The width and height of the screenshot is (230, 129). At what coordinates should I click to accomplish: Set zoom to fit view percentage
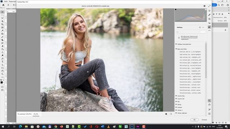24,114
